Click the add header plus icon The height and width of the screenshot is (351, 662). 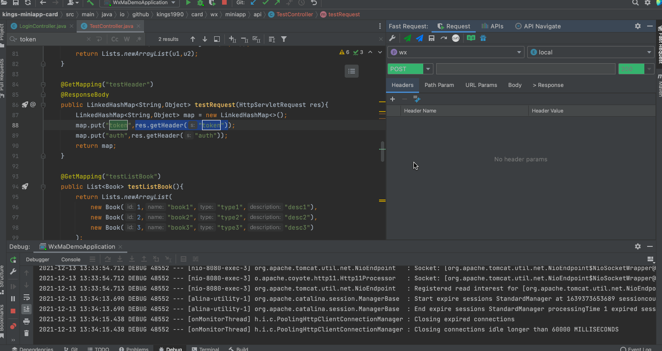pos(393,99)
